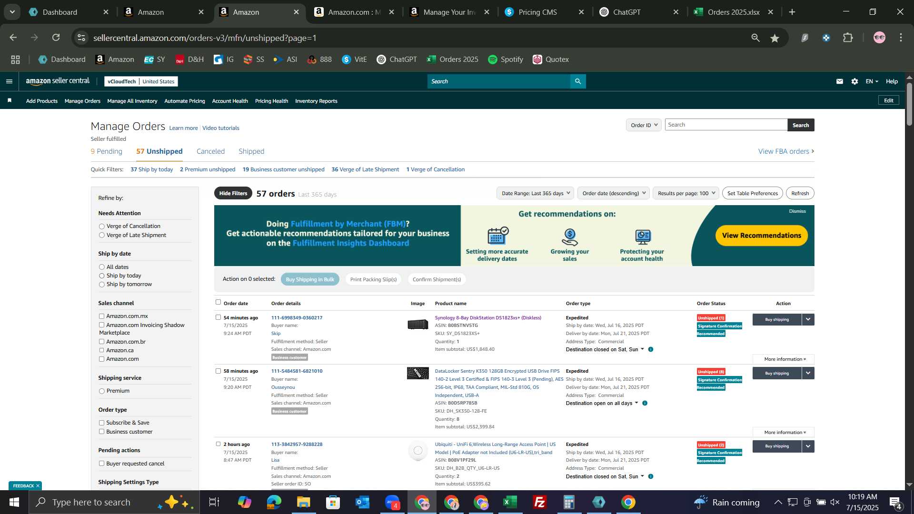
Task: Click the search magnifier button in header
Action: tap(578, 81)
